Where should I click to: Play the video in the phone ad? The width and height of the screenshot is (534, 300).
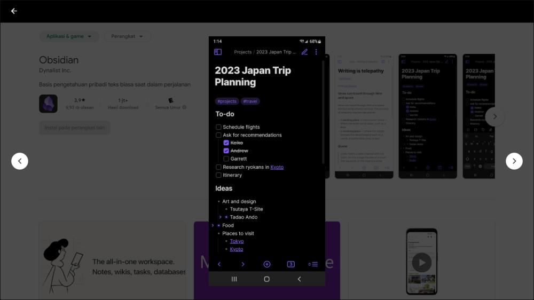pos(422,263)
